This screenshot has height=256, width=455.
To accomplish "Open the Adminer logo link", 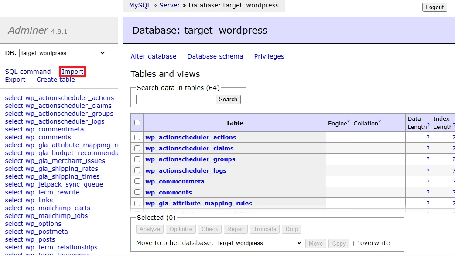I will tap(28, 30).
